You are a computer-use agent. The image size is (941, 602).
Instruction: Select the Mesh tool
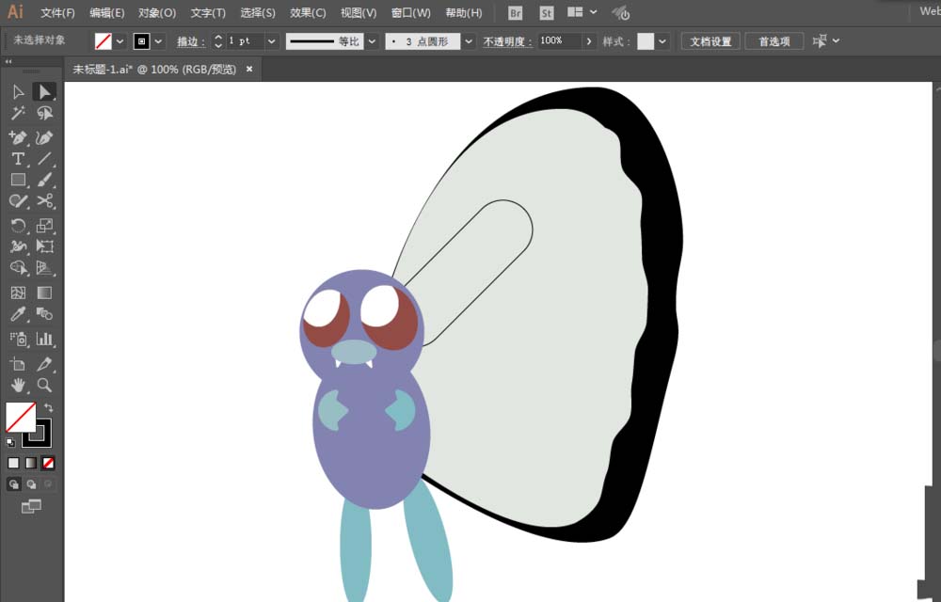[x=18, y=293]
